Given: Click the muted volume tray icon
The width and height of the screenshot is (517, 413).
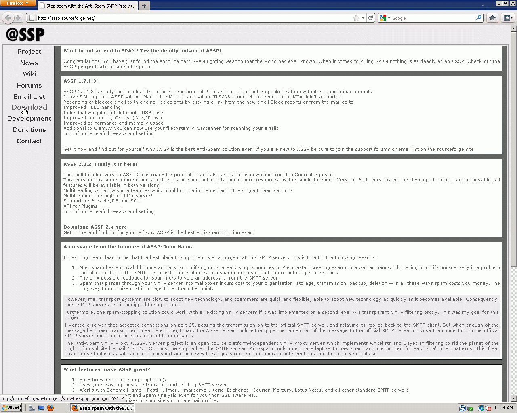Looking at the screenshot, I should (x=488, y=408).
